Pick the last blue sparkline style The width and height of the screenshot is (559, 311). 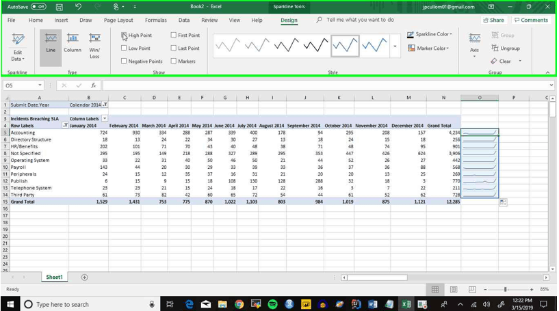coord(374,46)
